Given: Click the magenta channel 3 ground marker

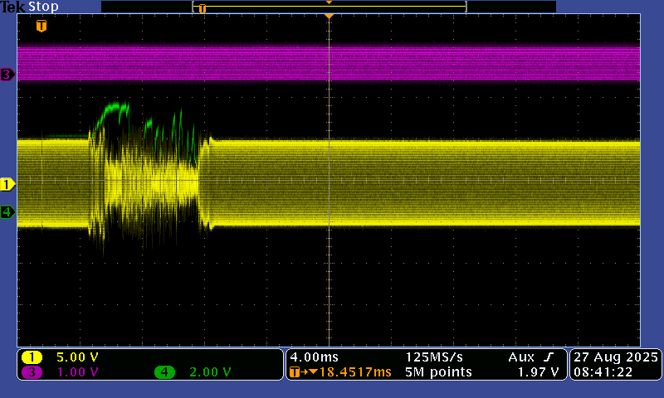Looking at the screenshot, I should point(7,75).
